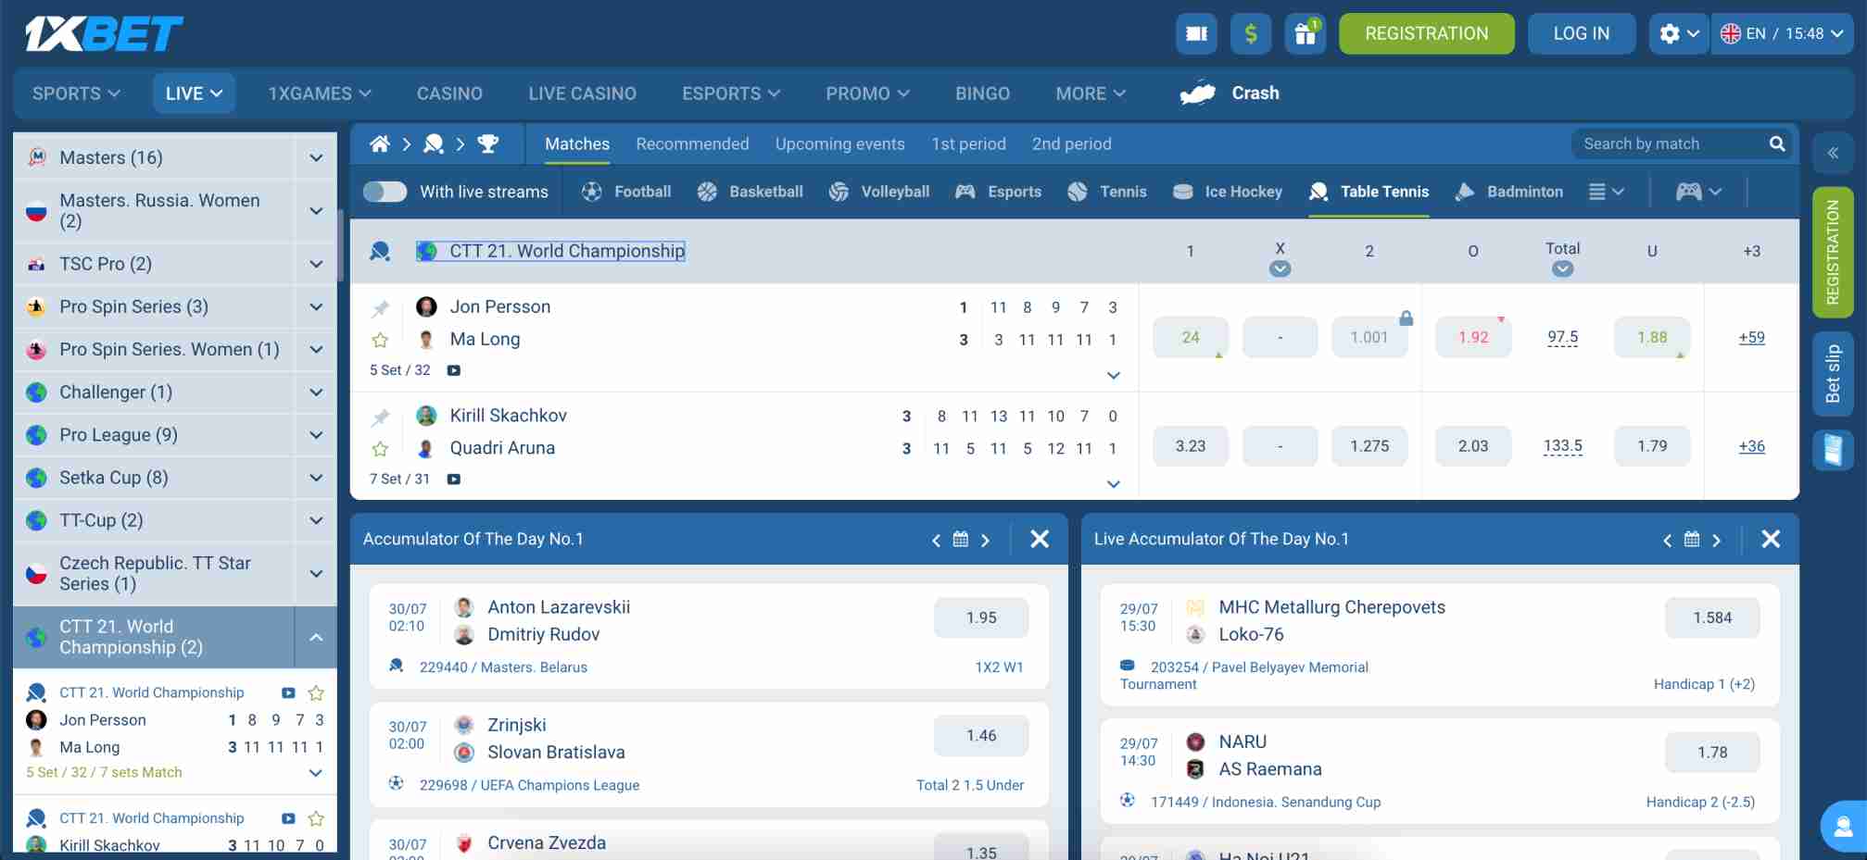This screenshot has width=1867, height=860.
Task: Open live stream for 5 Set / 32 match
Action: tap(454, 370)
